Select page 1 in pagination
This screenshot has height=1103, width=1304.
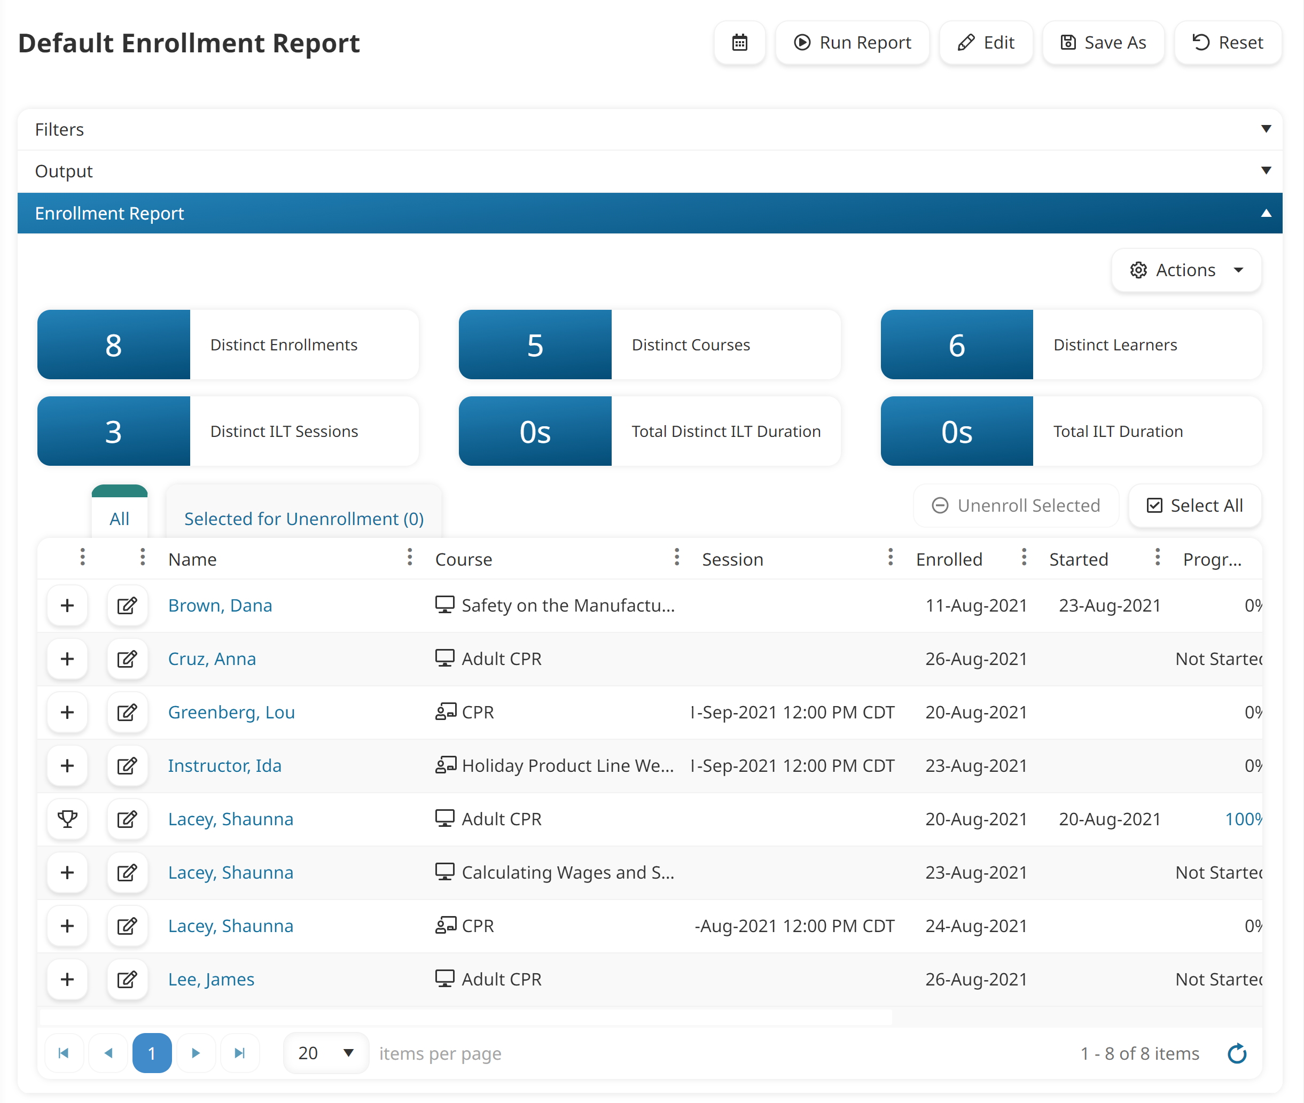tap(152, 1053)
